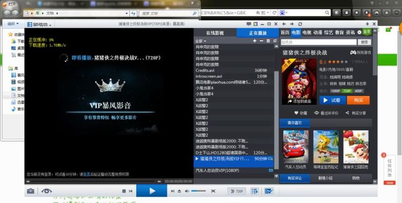Mute audio via the speaker icon
The height and width of the screenshot is (203, 402).
[x=187, y=191]
